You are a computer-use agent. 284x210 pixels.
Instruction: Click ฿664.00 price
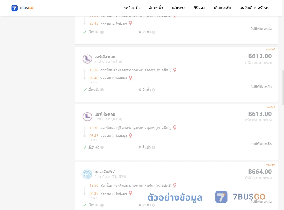click(260, 171)
